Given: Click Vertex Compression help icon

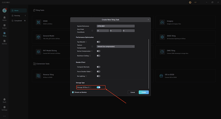Looking at the screenshot, I should pyautogui.click(x=92, y=51).
